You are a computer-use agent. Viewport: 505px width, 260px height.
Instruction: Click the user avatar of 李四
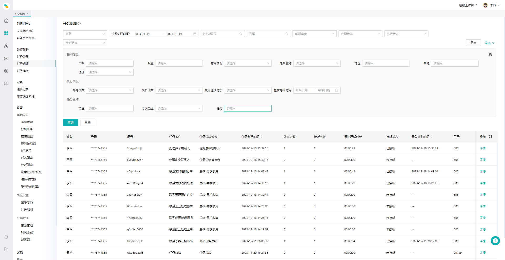point(485,5)
